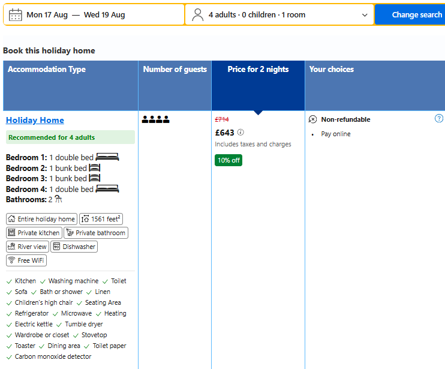The height and width of the screenshot is (369, 445).
Task: Click the waves icon in River view tag
Action: coord(11,247)
